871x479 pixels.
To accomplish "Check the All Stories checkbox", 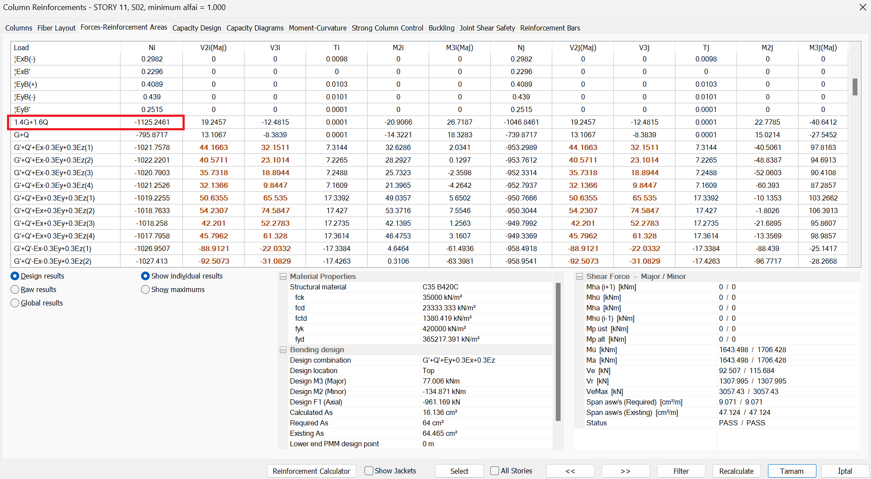I will coord(495,471).
